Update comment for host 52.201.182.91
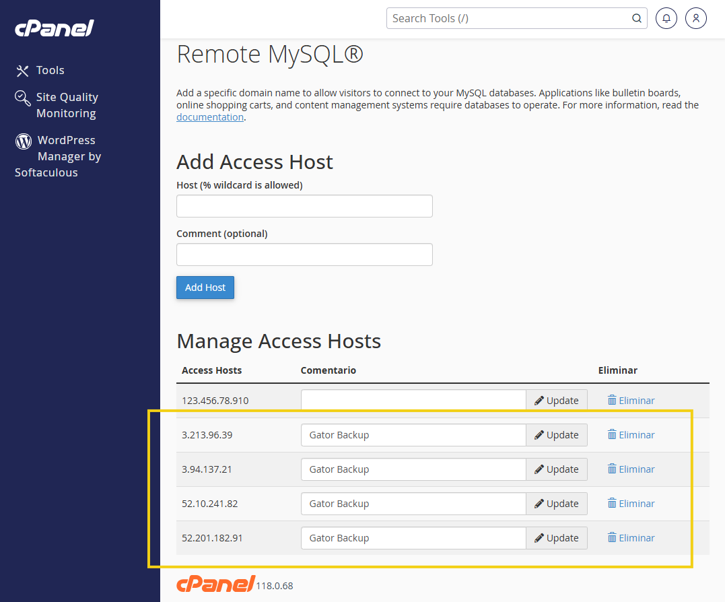This screenshot has height=602, width=725. (557, 538)
